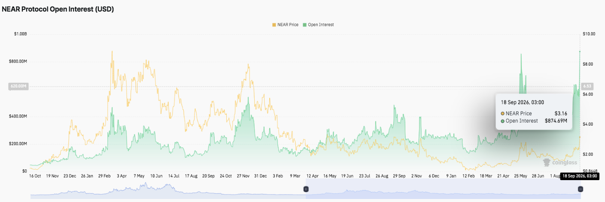
Task: Grab the left range-selector handle
Action: click(x=306, y=189)
